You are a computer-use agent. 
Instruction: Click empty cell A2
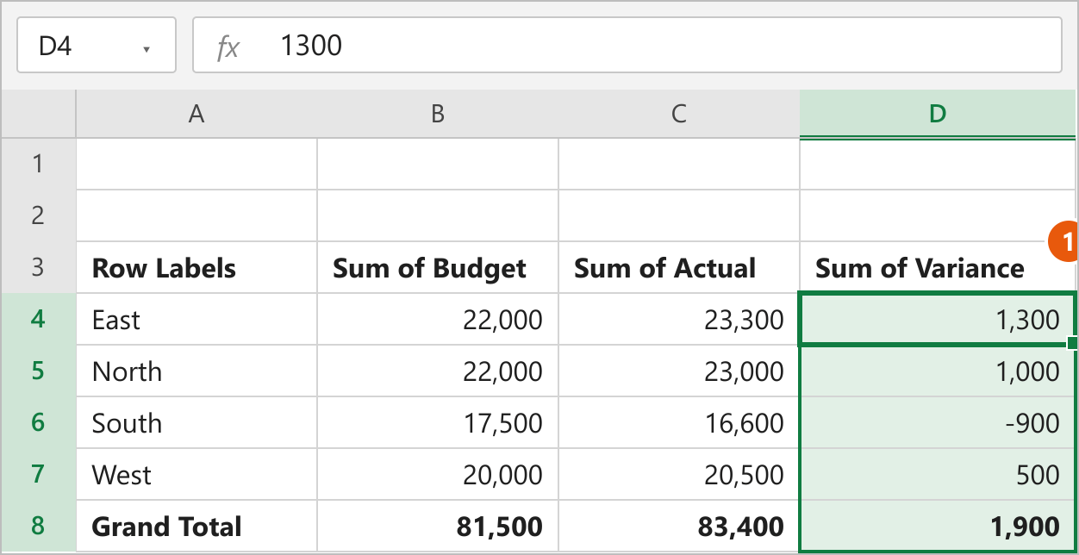(196, 215)
